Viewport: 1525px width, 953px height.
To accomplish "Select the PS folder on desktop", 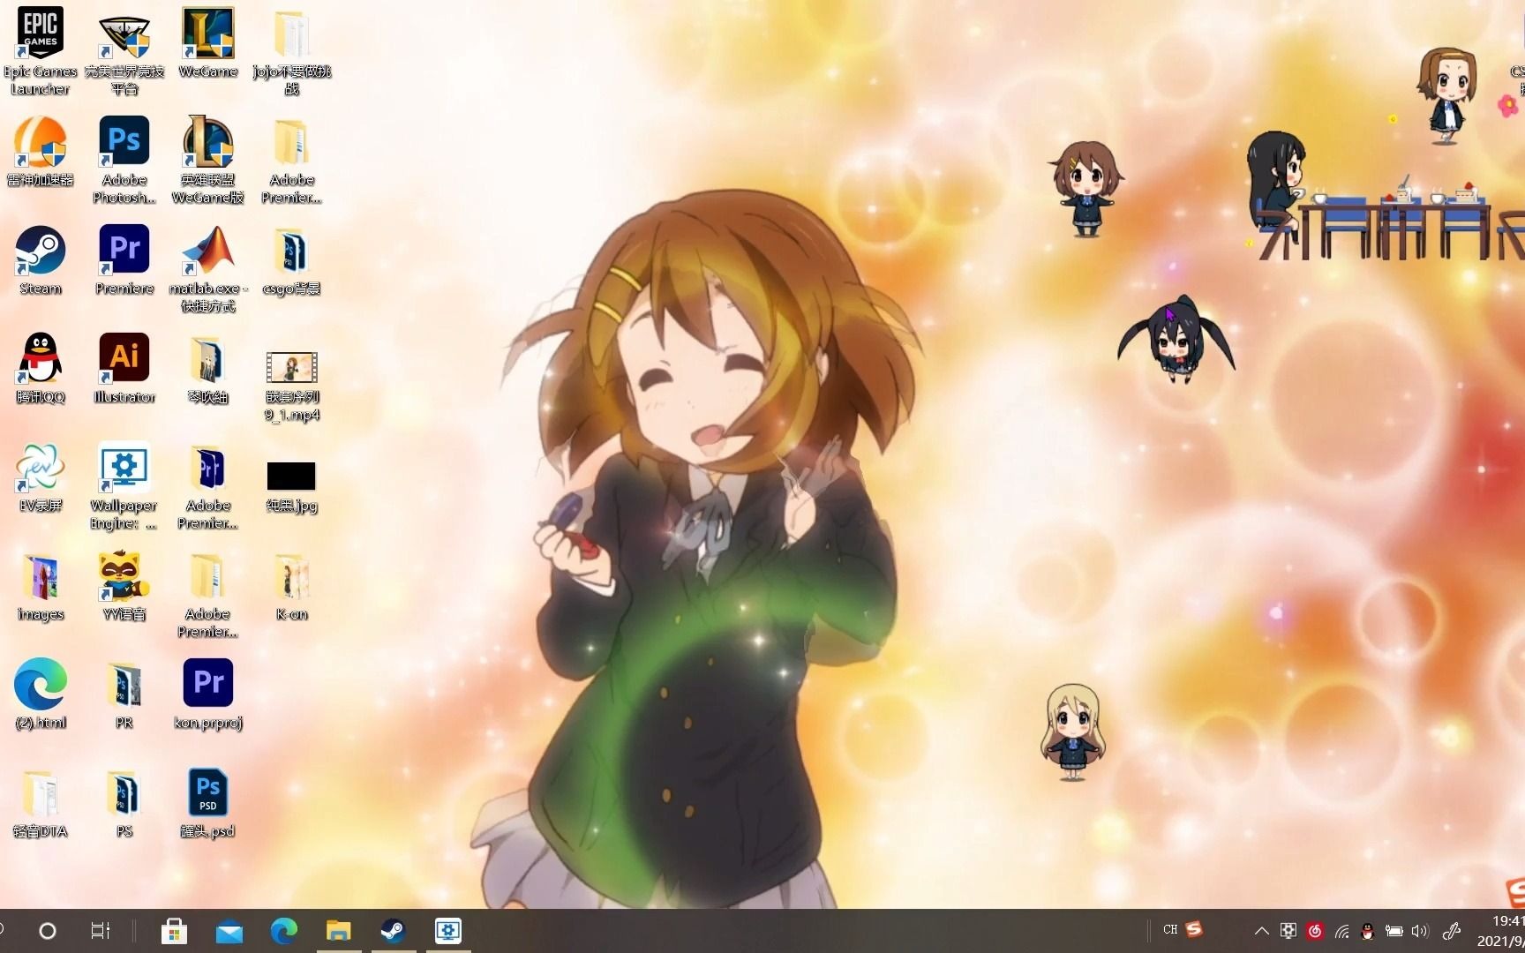I will 124,803.
